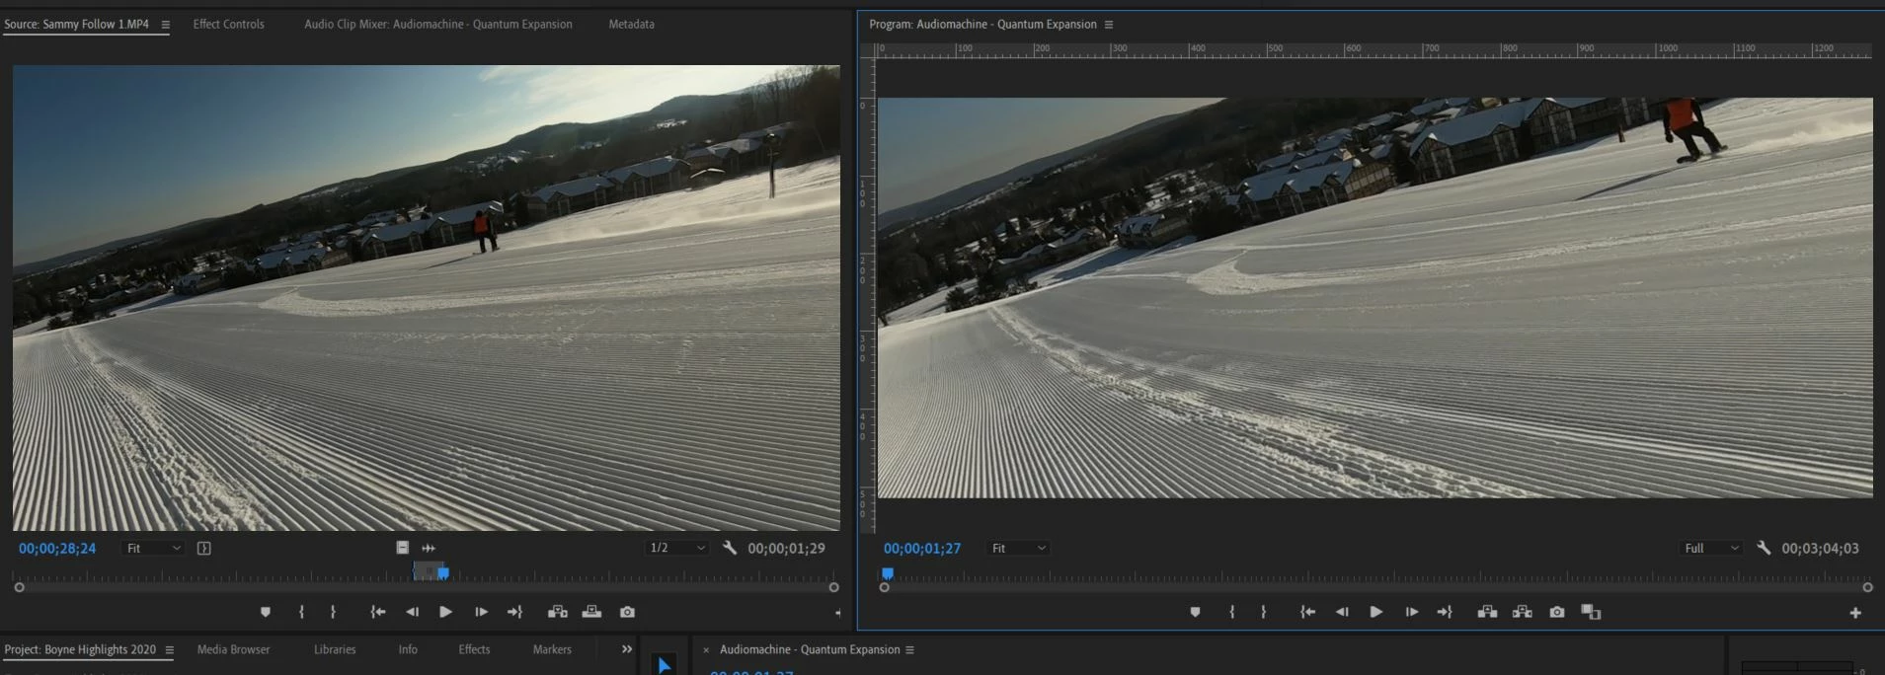Click Source zoom scroll bar right handle
Screen dimensions: 1885x675
point(833,587)
